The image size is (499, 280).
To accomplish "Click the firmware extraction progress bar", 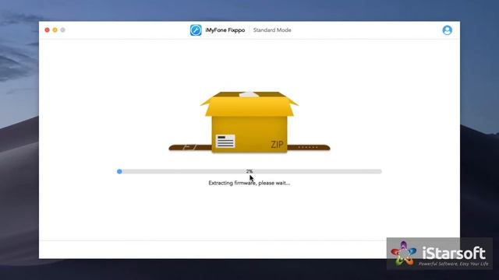I will click(249, 171).
